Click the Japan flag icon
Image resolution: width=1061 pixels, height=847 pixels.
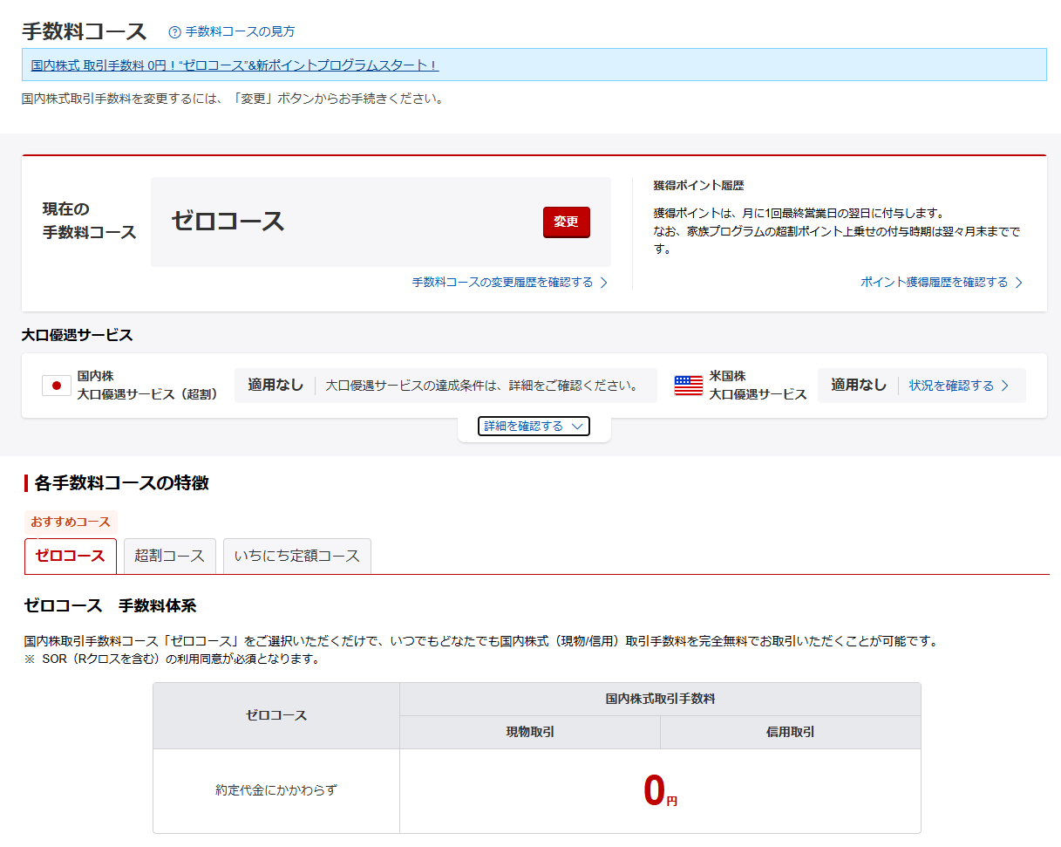coord(57,386)
